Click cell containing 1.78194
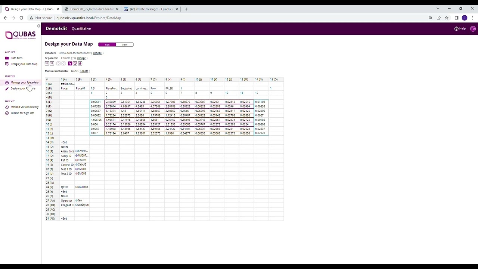478x269 pixels. 112,133
